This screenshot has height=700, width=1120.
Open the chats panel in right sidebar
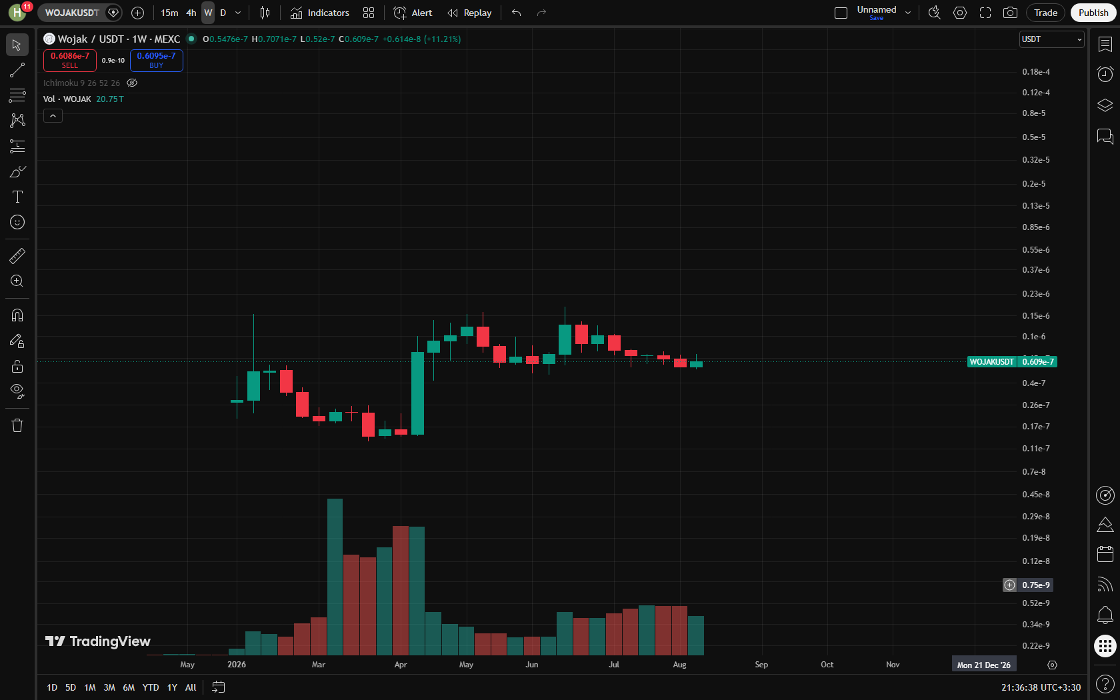pos(1105,137)
